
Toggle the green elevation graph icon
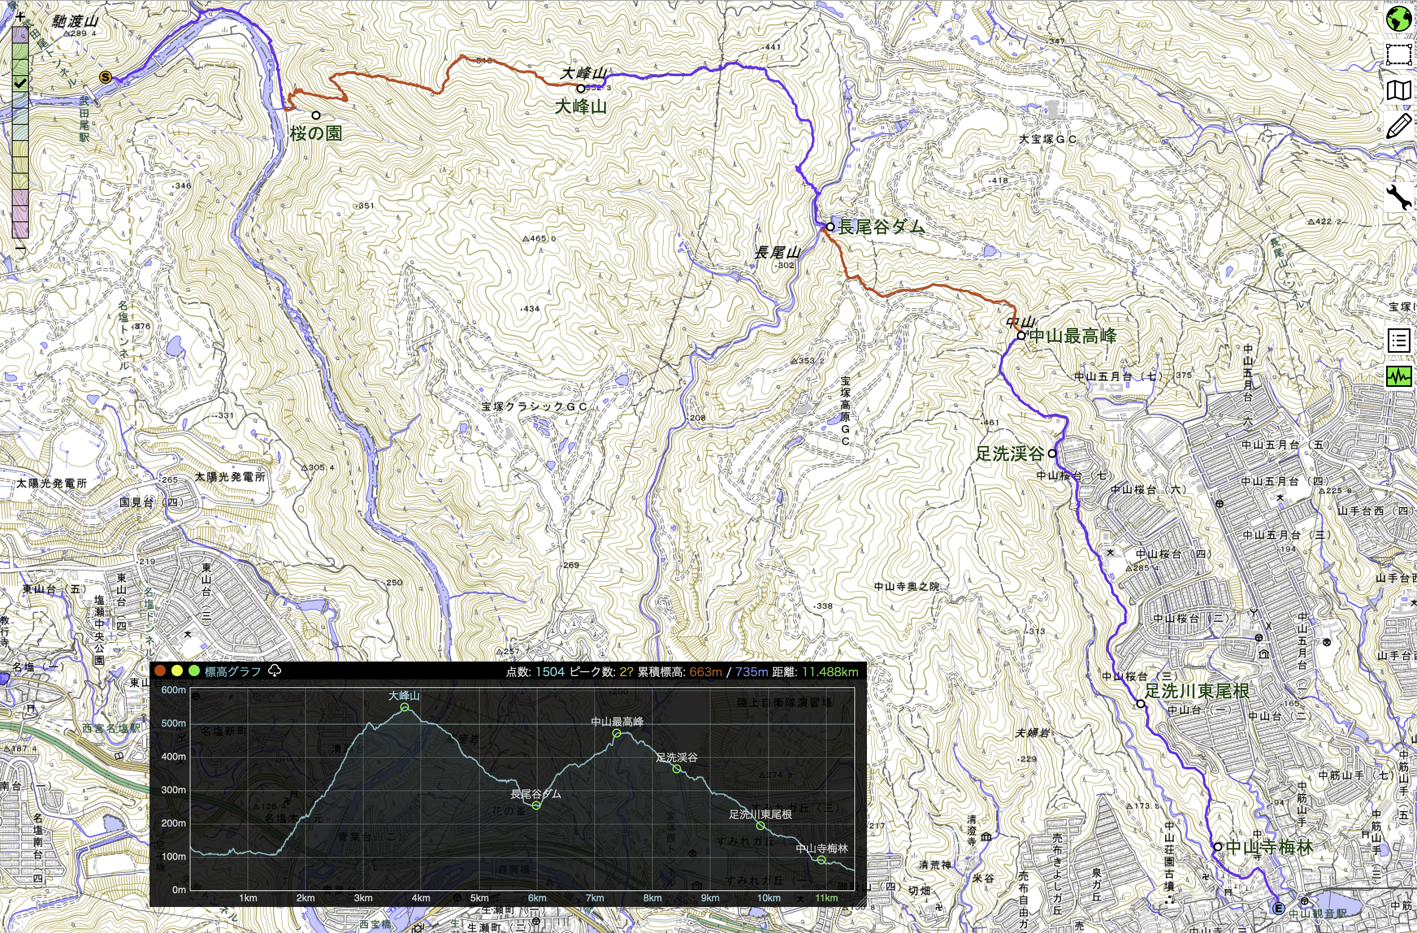coord(1399,376)
